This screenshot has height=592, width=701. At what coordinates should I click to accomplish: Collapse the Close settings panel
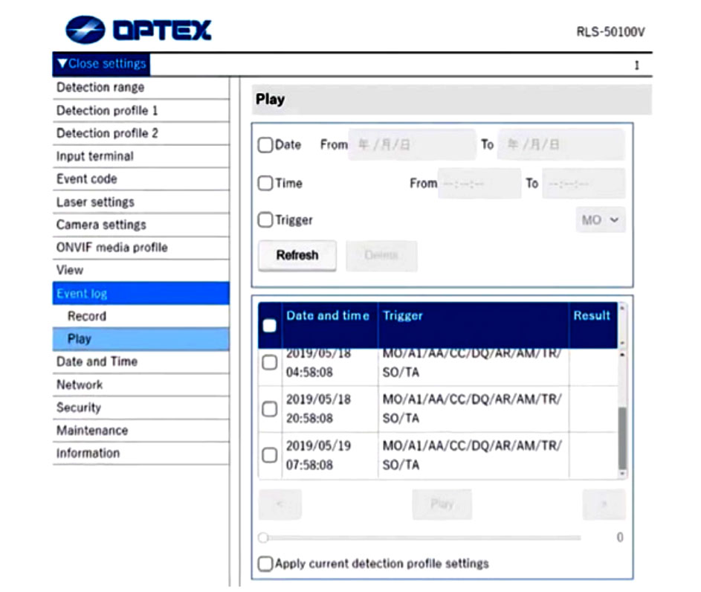tap(101, 64)
